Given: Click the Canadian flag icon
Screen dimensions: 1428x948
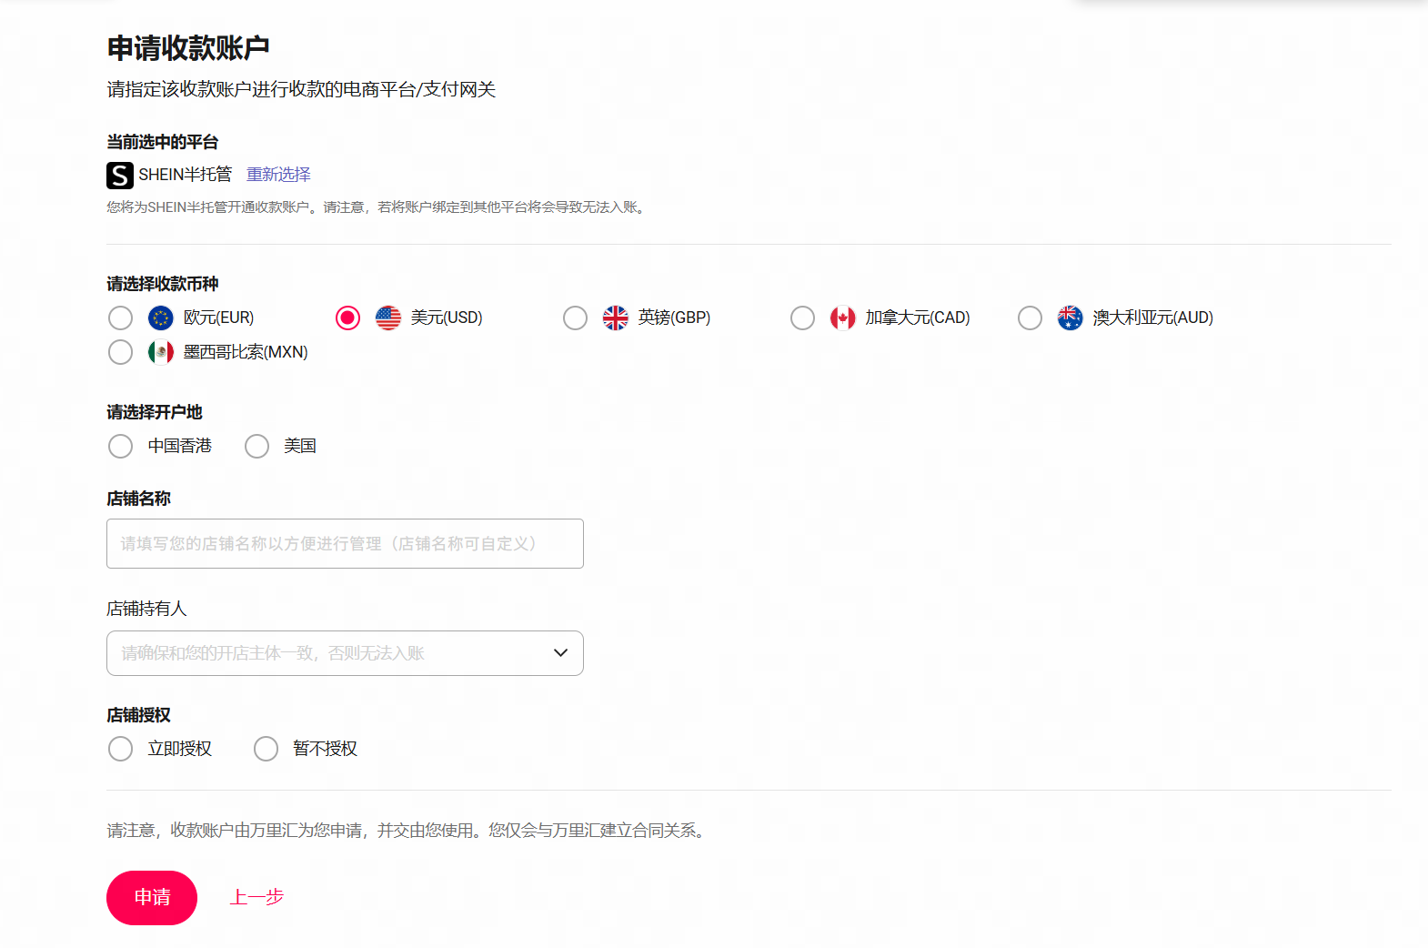Looking at the screenshot, I should 842,318.
